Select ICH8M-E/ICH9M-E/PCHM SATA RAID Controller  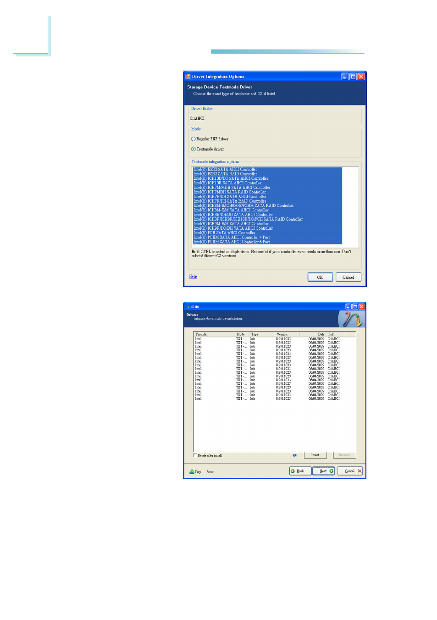(267, 206)
